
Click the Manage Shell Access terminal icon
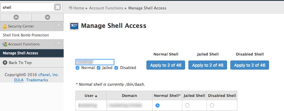(x=74, y=26)
